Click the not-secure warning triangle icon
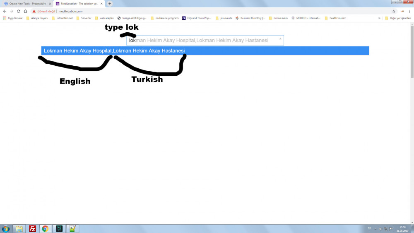Screen dimensions: 414x233 (34, 11)
